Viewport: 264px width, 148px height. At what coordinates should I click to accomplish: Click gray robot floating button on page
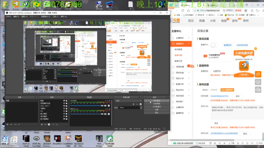coord(258,90)
